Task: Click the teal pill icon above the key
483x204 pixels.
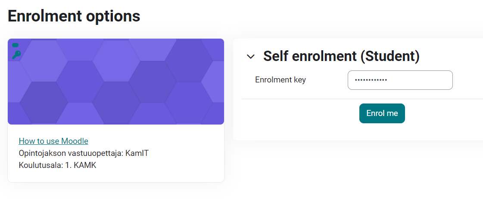Action: [x=16, y=45]
